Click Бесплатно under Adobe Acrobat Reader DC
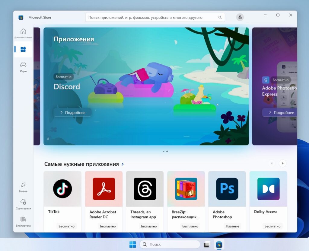The width and height of the screenshot is (309, 251). tap(108, 226)
